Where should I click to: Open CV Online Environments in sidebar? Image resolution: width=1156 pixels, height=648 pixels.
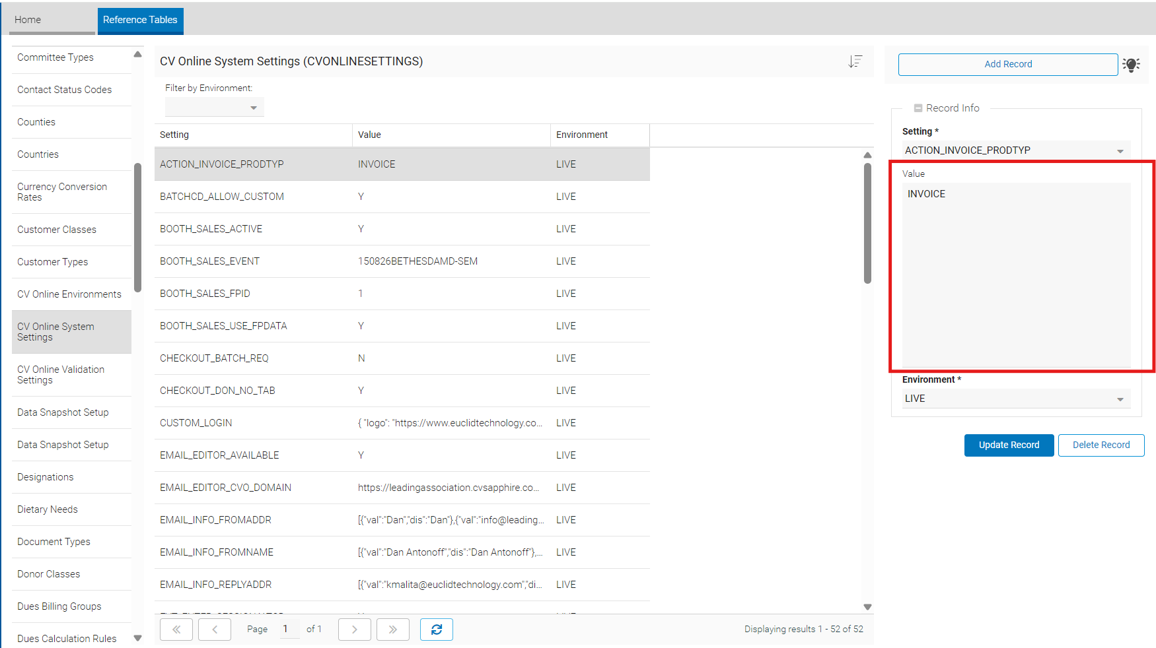(71, 294)
